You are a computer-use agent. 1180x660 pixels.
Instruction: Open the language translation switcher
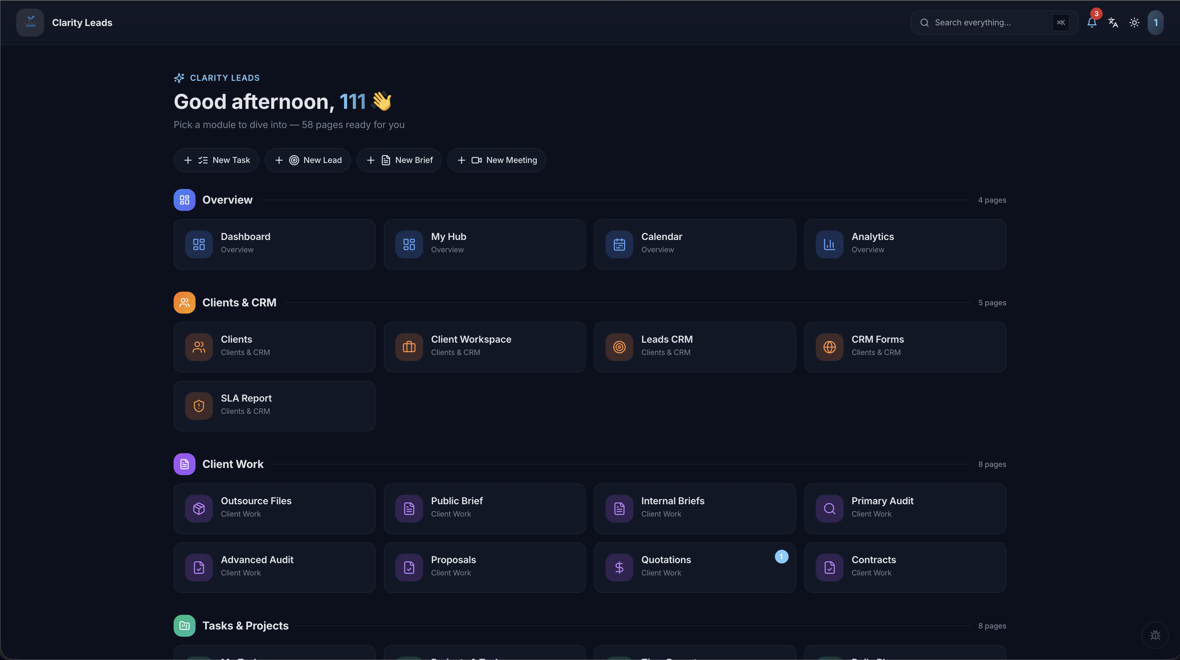[1113, 23]
